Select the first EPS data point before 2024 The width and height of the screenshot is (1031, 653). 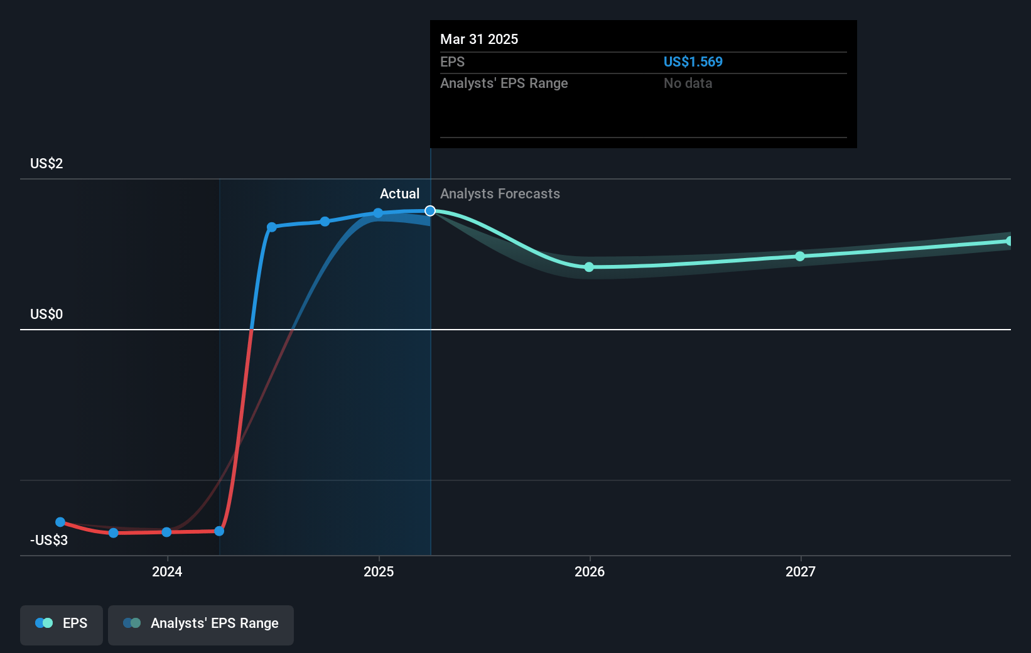pos(60,522)
